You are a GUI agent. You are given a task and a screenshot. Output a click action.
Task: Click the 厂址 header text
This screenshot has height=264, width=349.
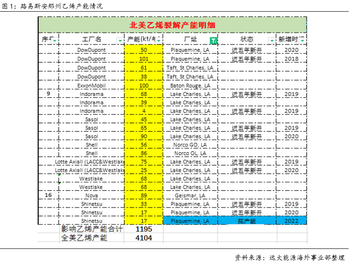point(190,39)
